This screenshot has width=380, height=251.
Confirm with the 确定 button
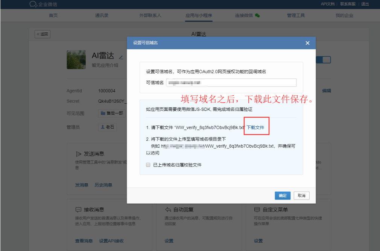(283, 195)
